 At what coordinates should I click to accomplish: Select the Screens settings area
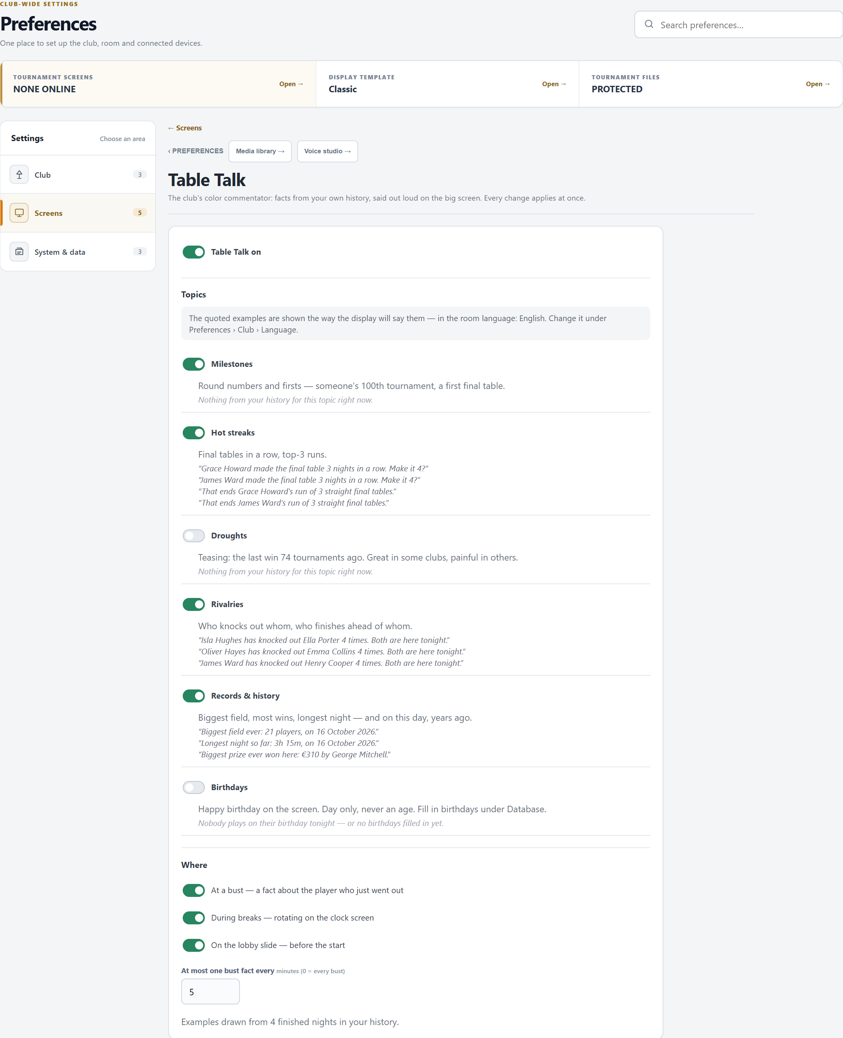click(78, 213)
